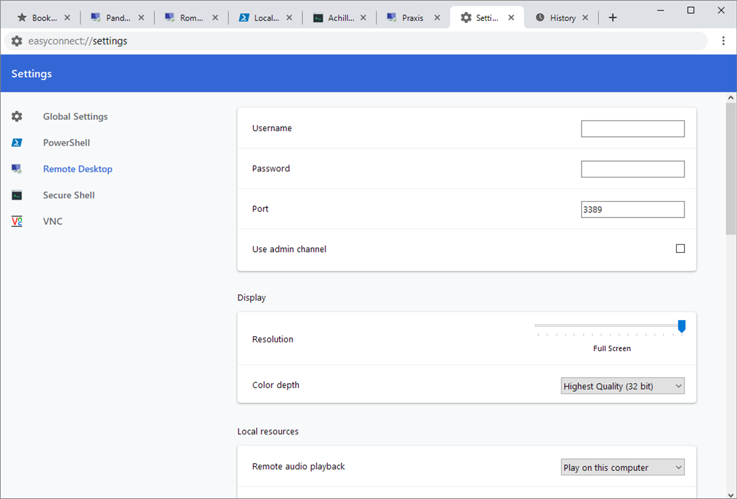Image resolution: width=737 pixels, height=499 pixels.
Task: Click the Full Screen resolution label
Action: pos(612,349)
